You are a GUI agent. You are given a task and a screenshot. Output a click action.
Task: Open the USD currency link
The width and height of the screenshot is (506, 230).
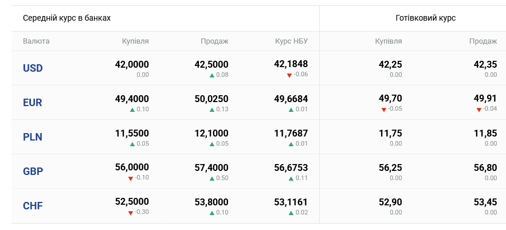click(33, 68)
